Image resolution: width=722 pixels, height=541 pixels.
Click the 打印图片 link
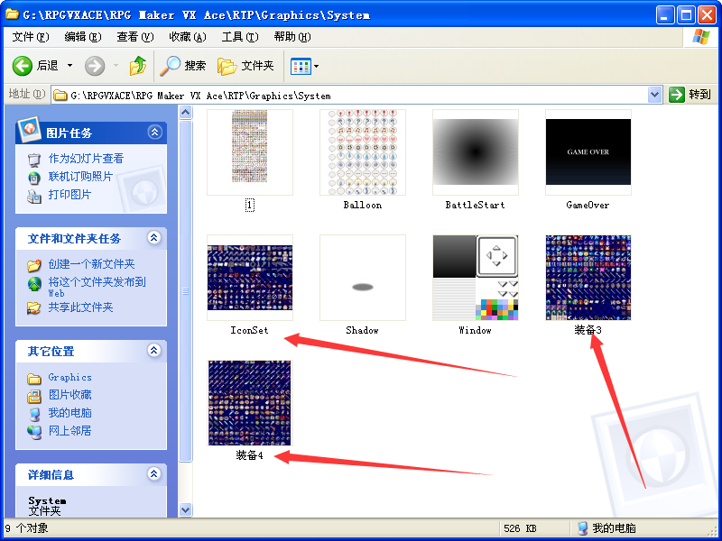(x=69, y=195)
